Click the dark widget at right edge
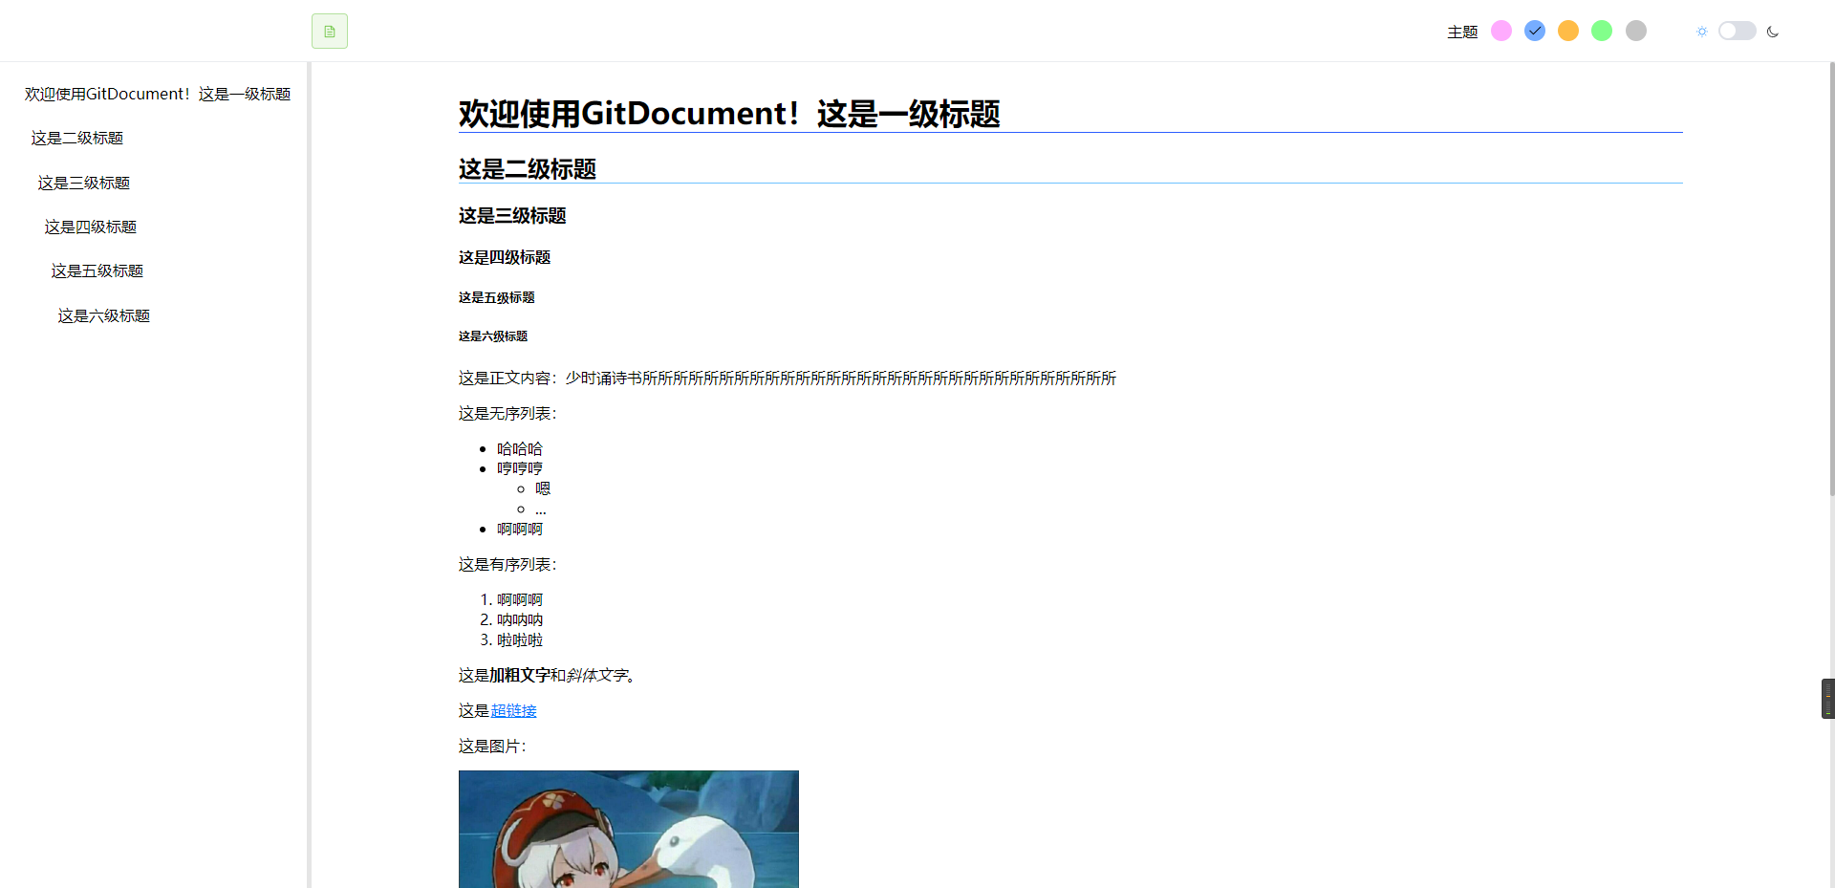Viewport: 1835px width, 888px height. (1827, 699)
